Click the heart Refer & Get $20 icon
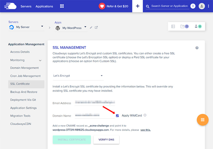Screen dimensions: 213x149 click(102, 6)
